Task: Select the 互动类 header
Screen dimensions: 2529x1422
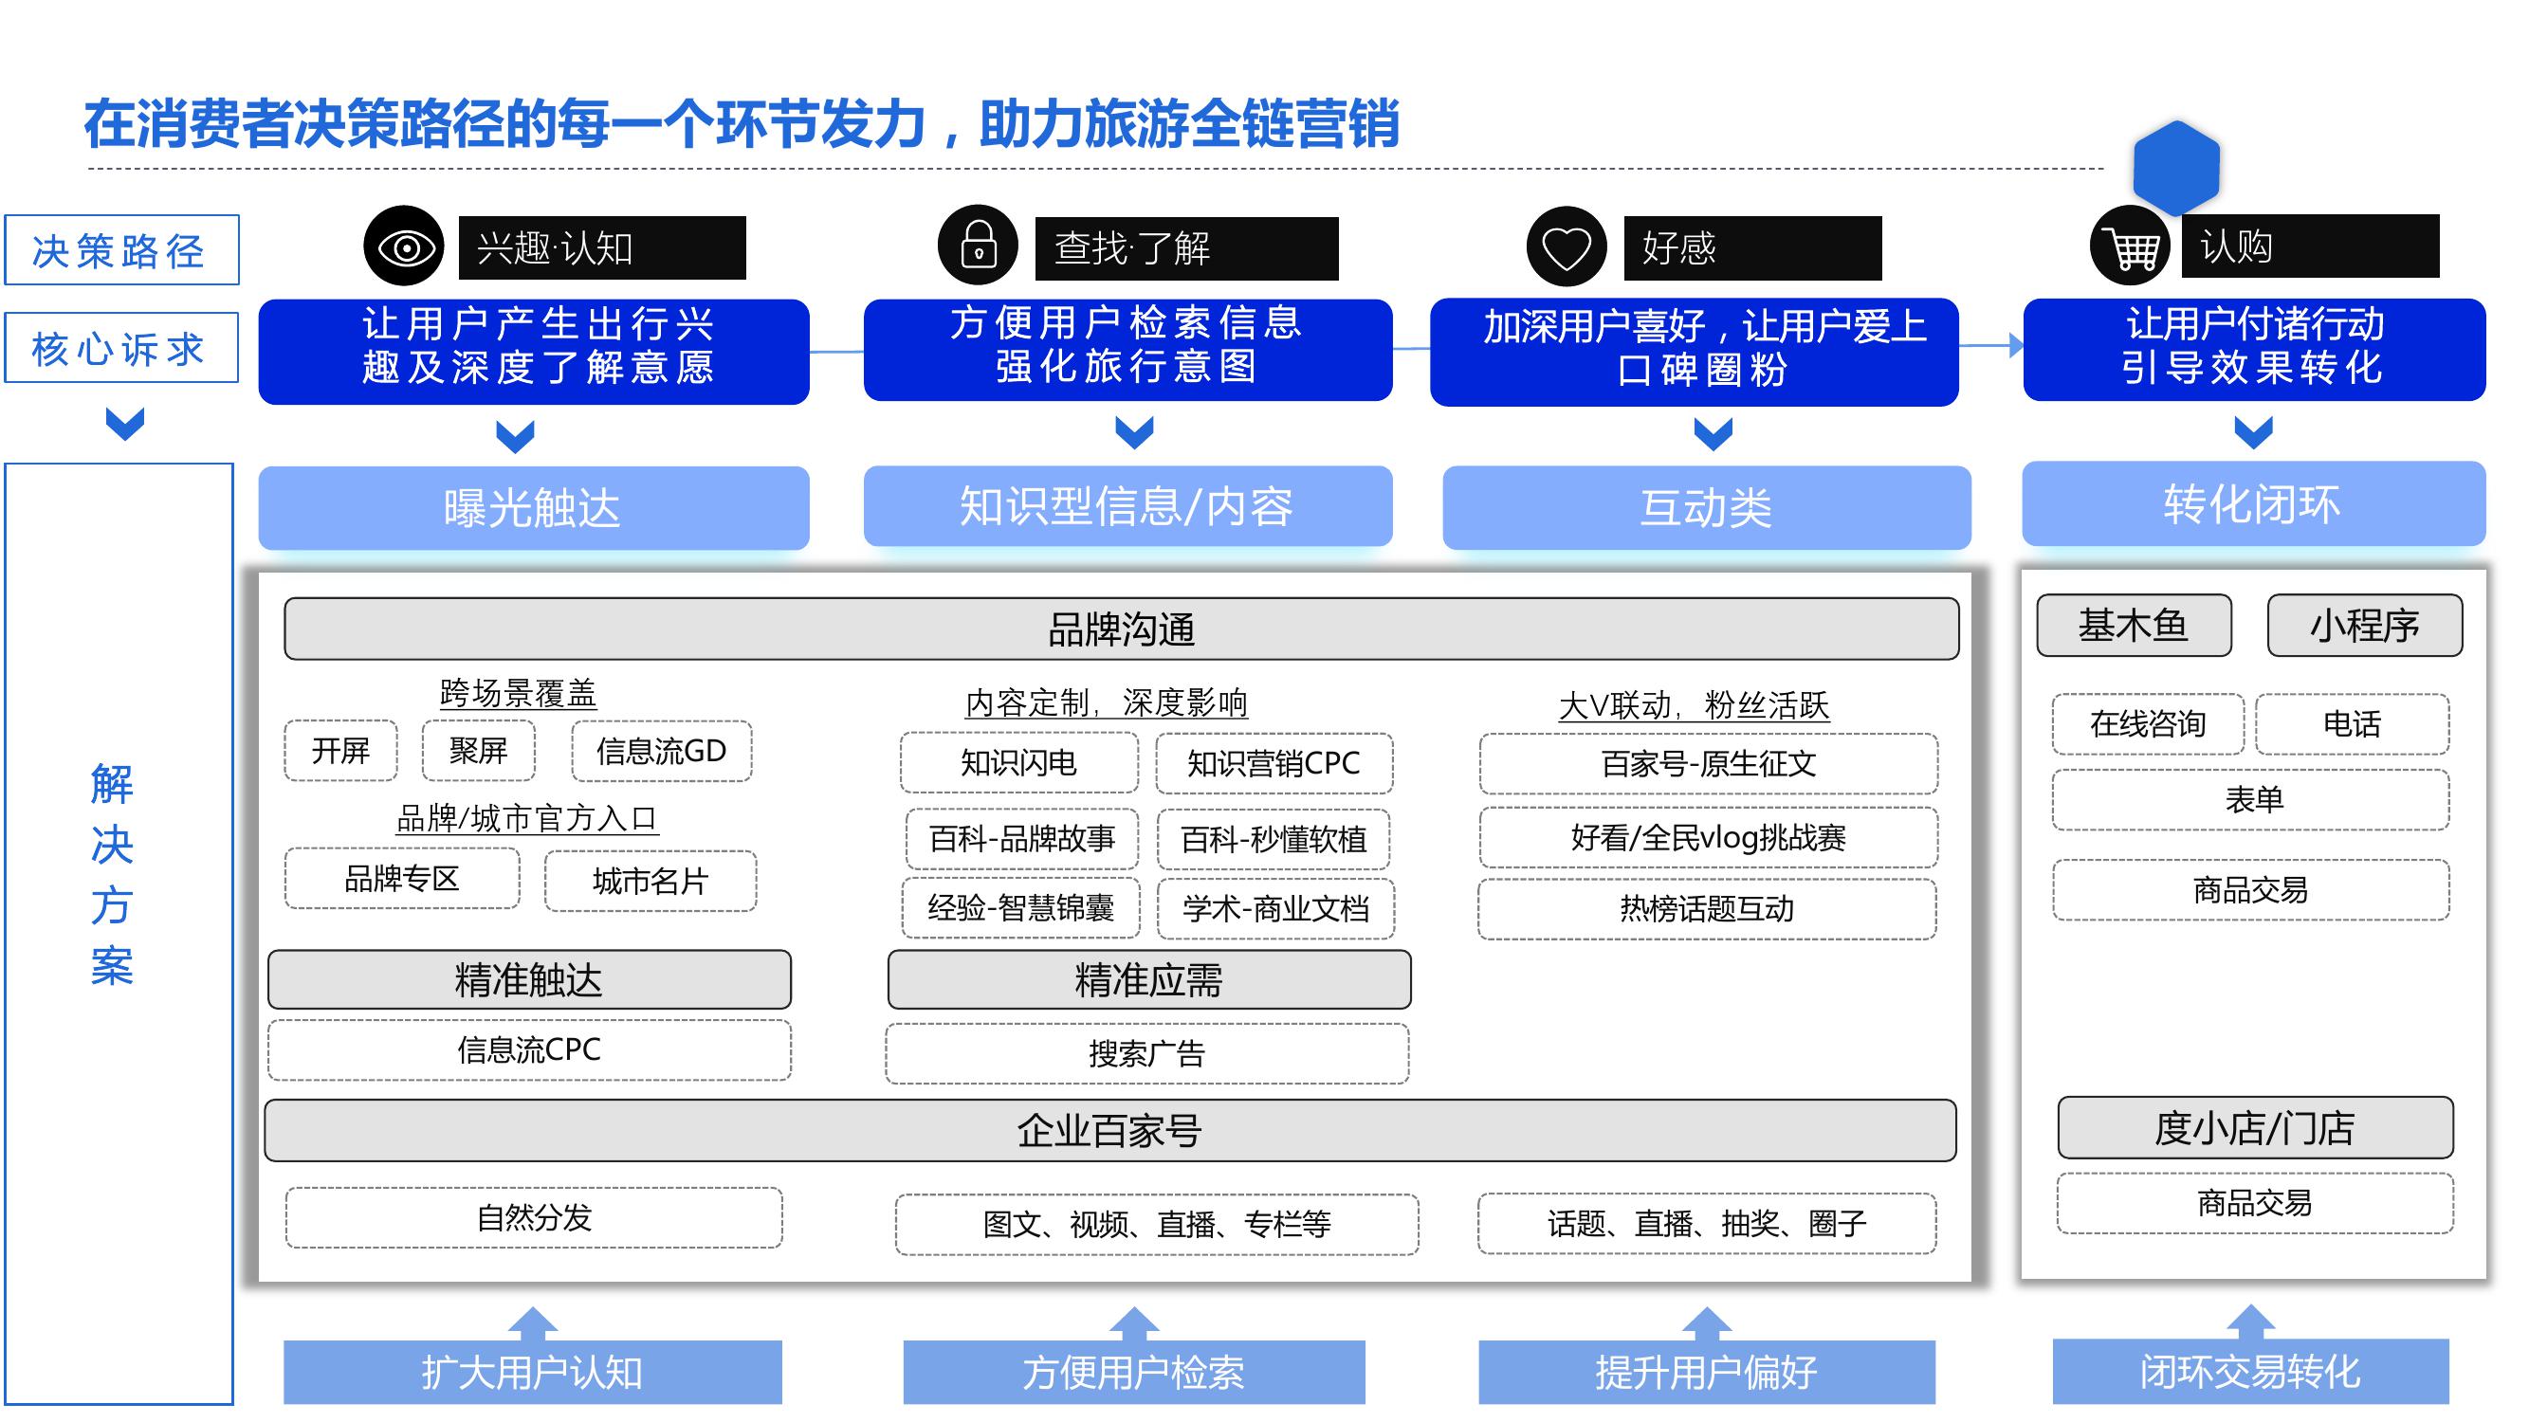Action: point(1706,507)
